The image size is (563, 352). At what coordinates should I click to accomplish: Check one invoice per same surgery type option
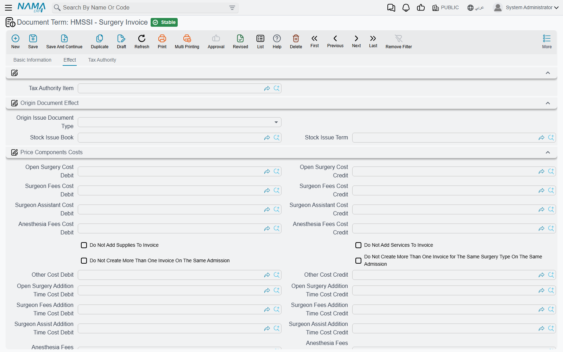point(358,260)
